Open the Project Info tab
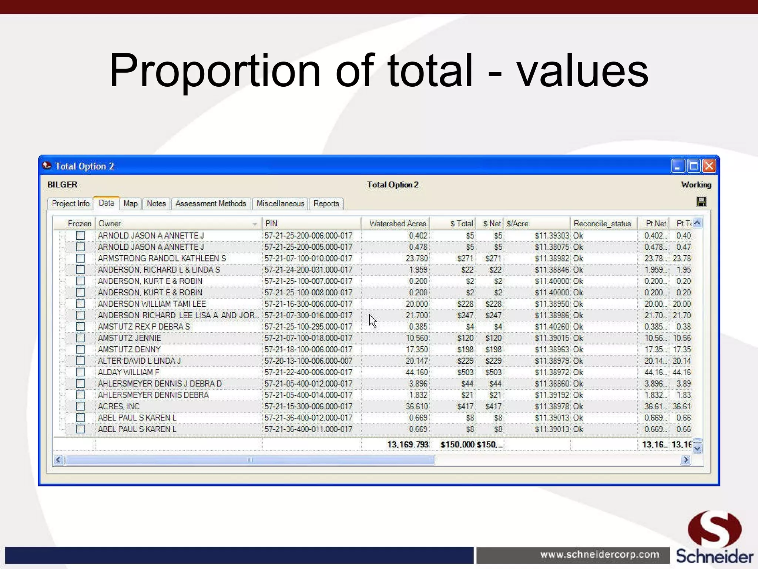 pos(70,204)
